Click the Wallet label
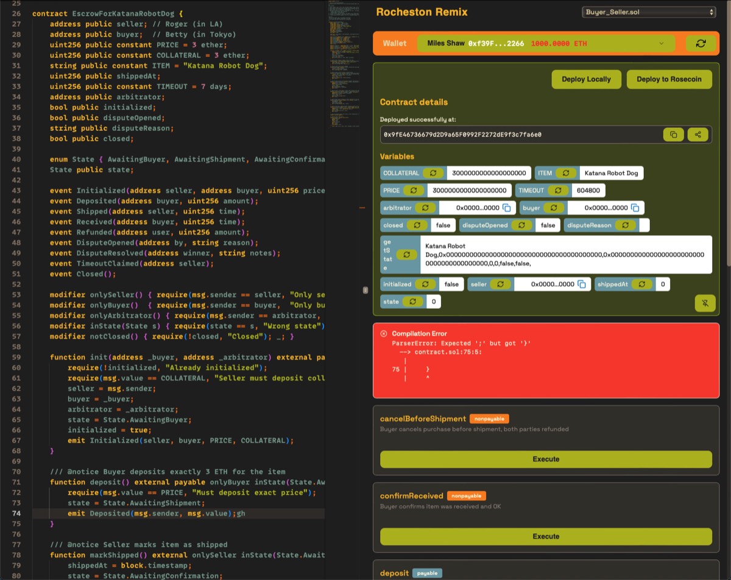The width and height of the screenshot is (731, 580). tap(395, 43)
